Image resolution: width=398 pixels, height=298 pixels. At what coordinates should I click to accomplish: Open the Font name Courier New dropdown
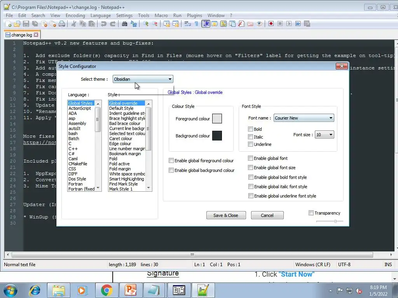pos(304,118)
